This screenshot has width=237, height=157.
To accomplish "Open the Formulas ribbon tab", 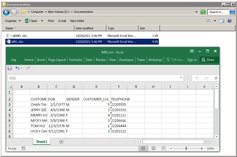I will [x=76, y=60].
